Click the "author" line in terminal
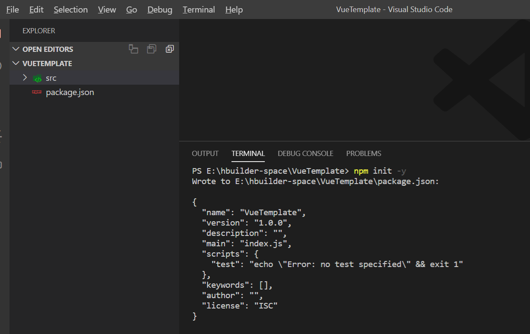The width and height of the screenshot is (530, 334). [232, 296]
